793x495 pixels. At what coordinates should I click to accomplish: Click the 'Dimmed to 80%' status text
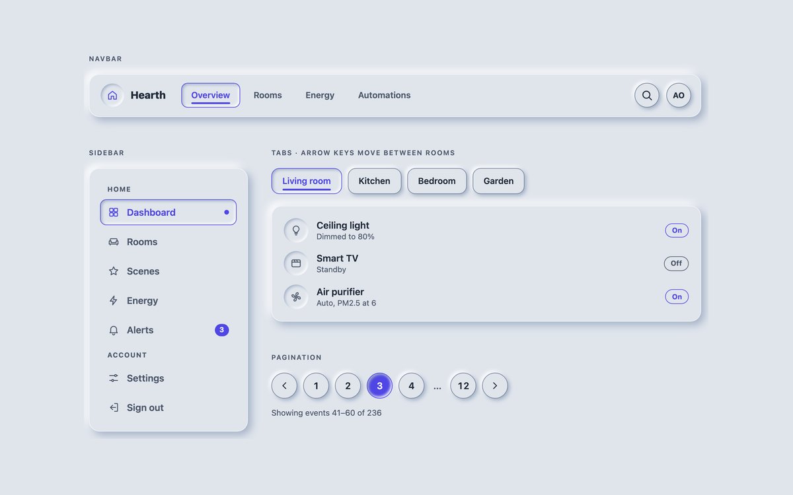click(346, 237)
